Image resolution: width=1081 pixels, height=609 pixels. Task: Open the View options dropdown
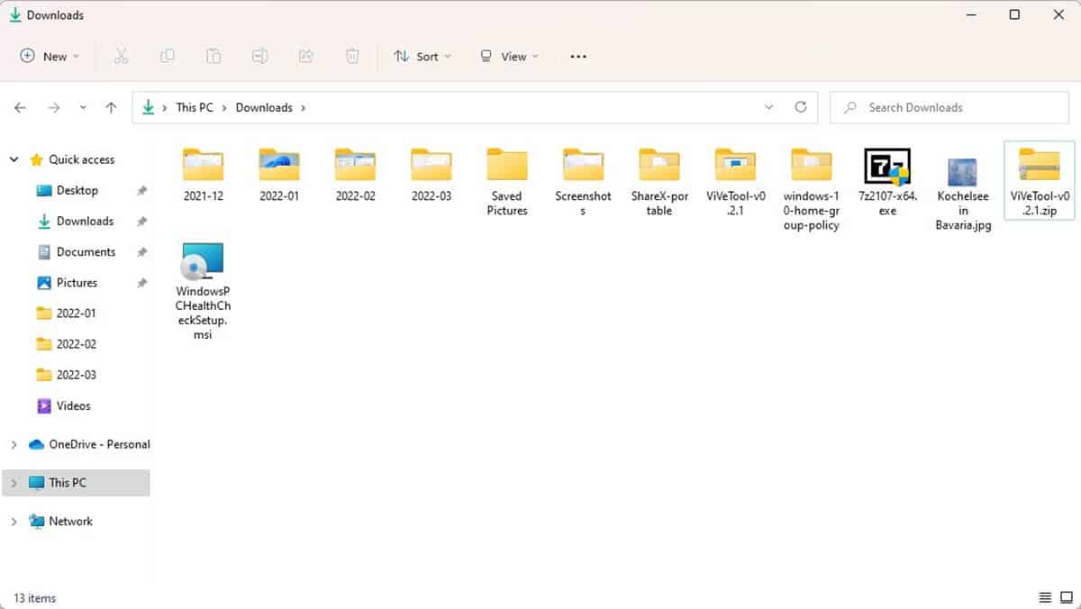point(509,56)
